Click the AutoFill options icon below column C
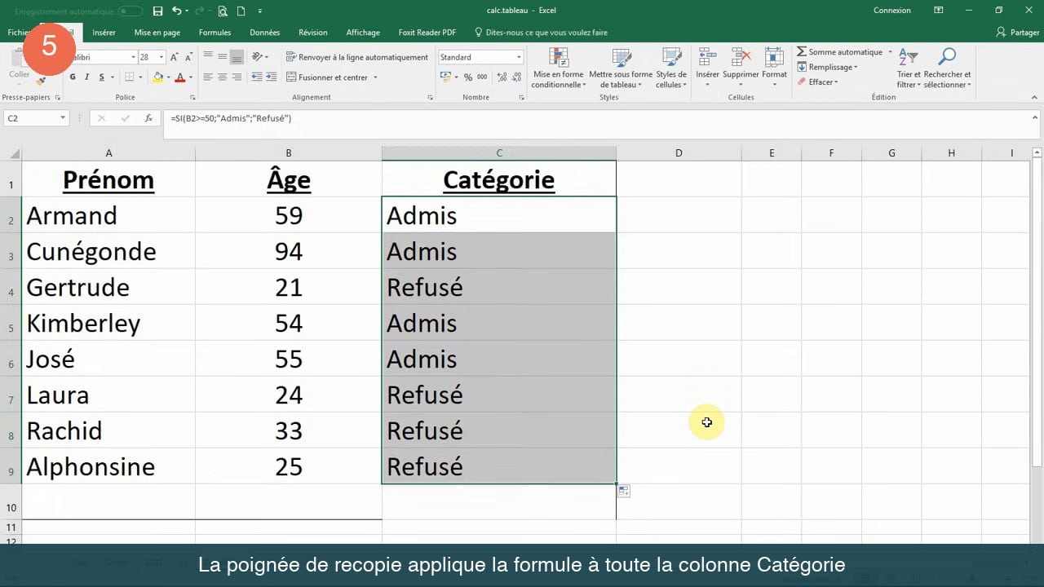This screenshot has width=1044, height=587. pos(623,491)
